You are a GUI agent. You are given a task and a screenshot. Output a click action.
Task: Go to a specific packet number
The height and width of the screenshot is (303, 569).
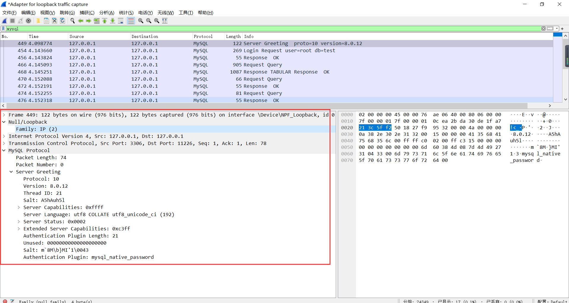(x=97, y=21)
